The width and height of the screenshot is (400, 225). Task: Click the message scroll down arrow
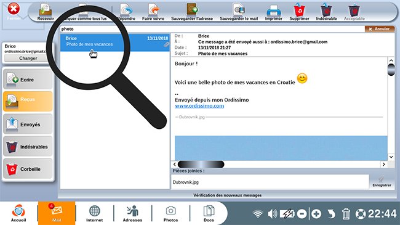[x=391, y=157]
